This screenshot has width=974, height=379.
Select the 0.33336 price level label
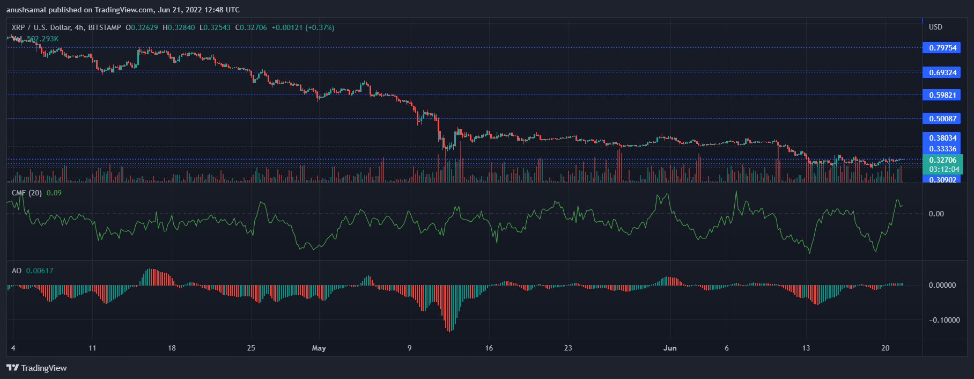tap(942, 149)
